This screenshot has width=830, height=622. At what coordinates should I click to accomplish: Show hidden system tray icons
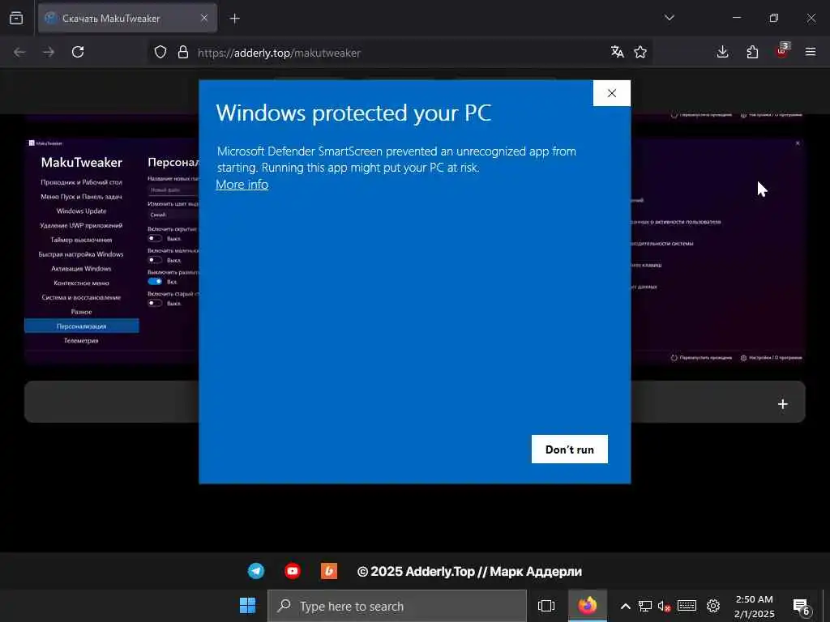[x=625, y=606]
